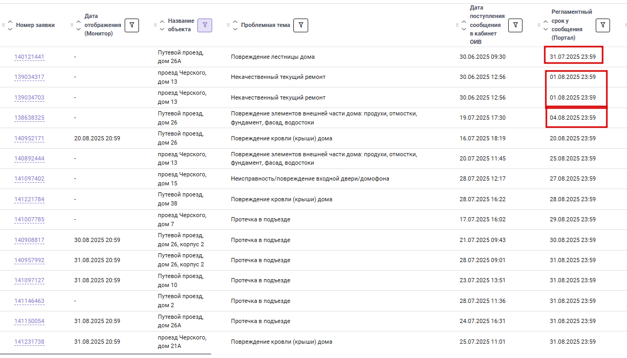Image resolution: width=627 pixels, height=358 pixels.
Task: Click the Проблемная тема column header label
Action: [266, 25]
